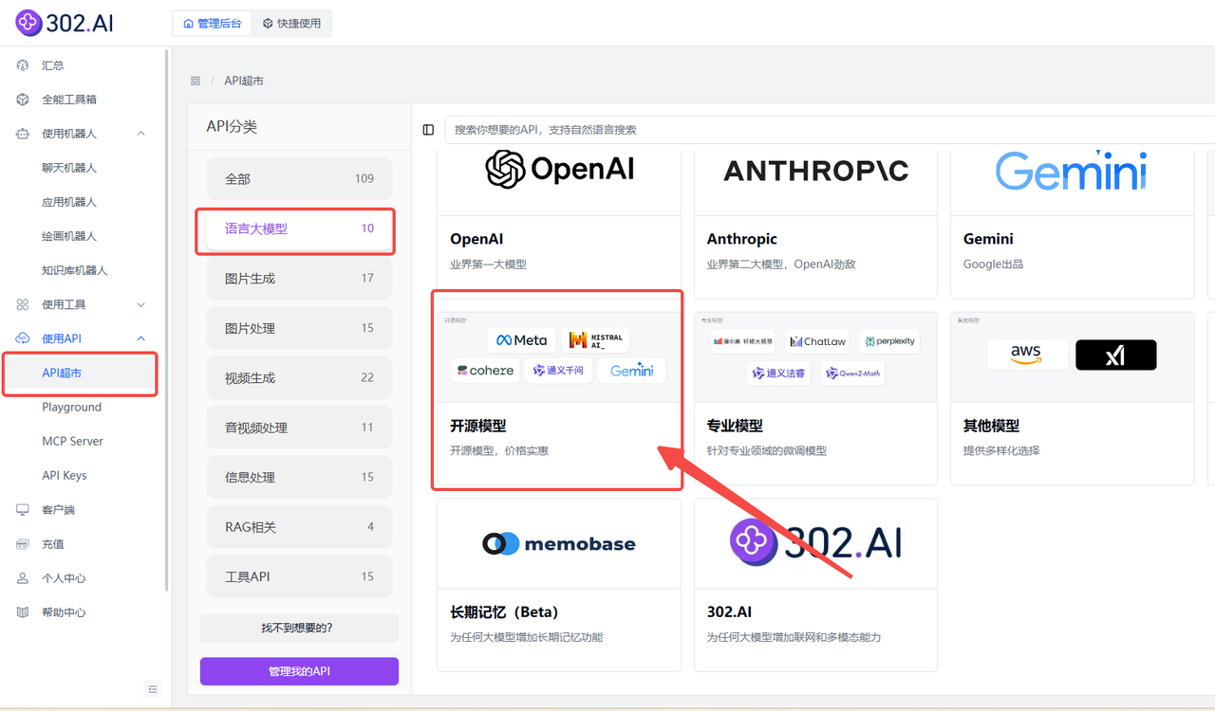Open 绘画机器人 in the sidebar
Image resolution: width=1215 pixels, height=711 pixels.
[69, 236]
